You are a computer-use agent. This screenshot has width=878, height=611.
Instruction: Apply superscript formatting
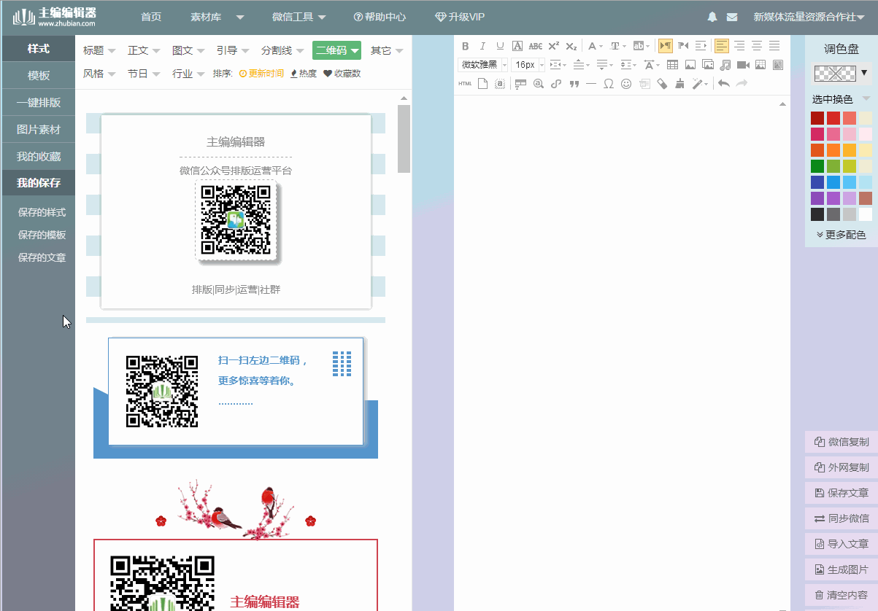tap(554, 46)
